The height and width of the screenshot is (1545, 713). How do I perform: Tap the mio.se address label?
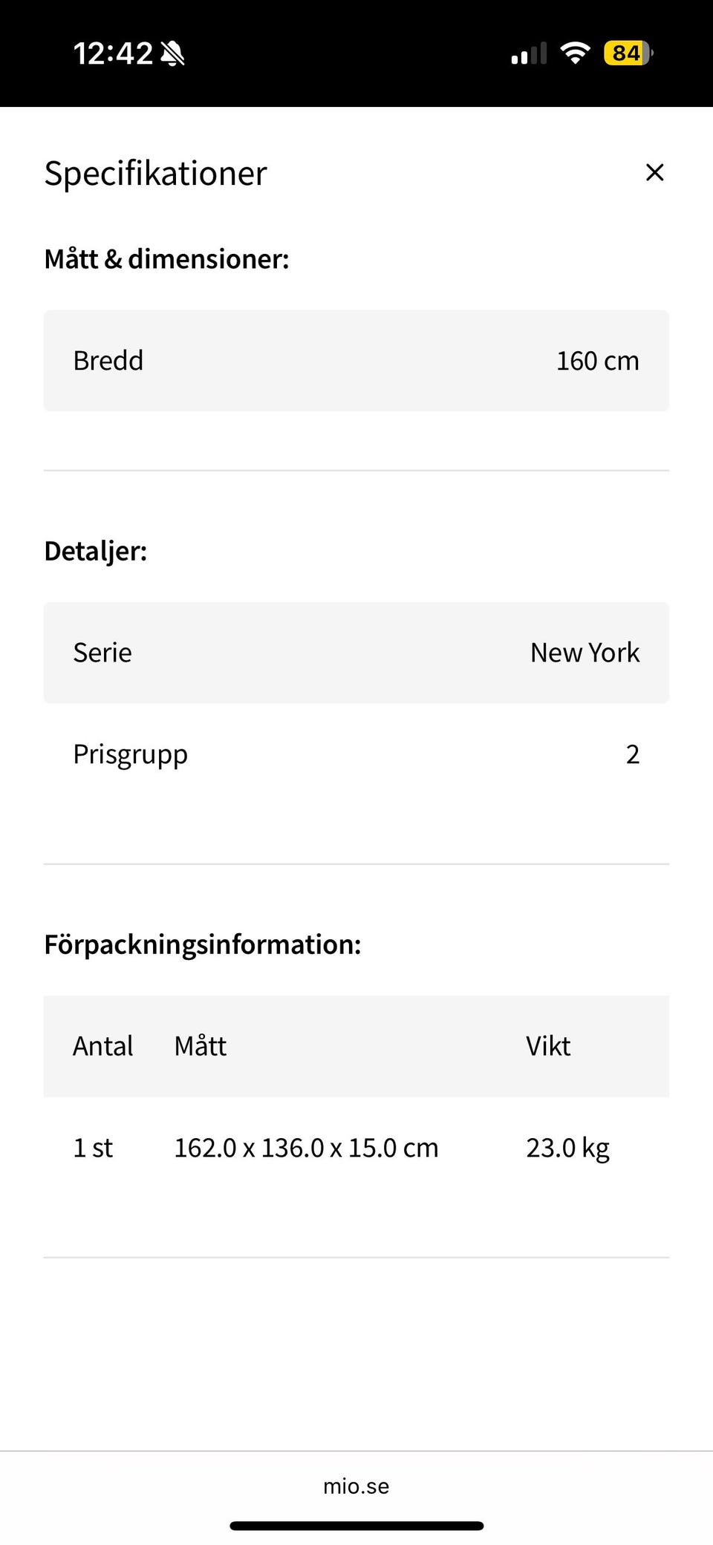tap(356, 1486)
